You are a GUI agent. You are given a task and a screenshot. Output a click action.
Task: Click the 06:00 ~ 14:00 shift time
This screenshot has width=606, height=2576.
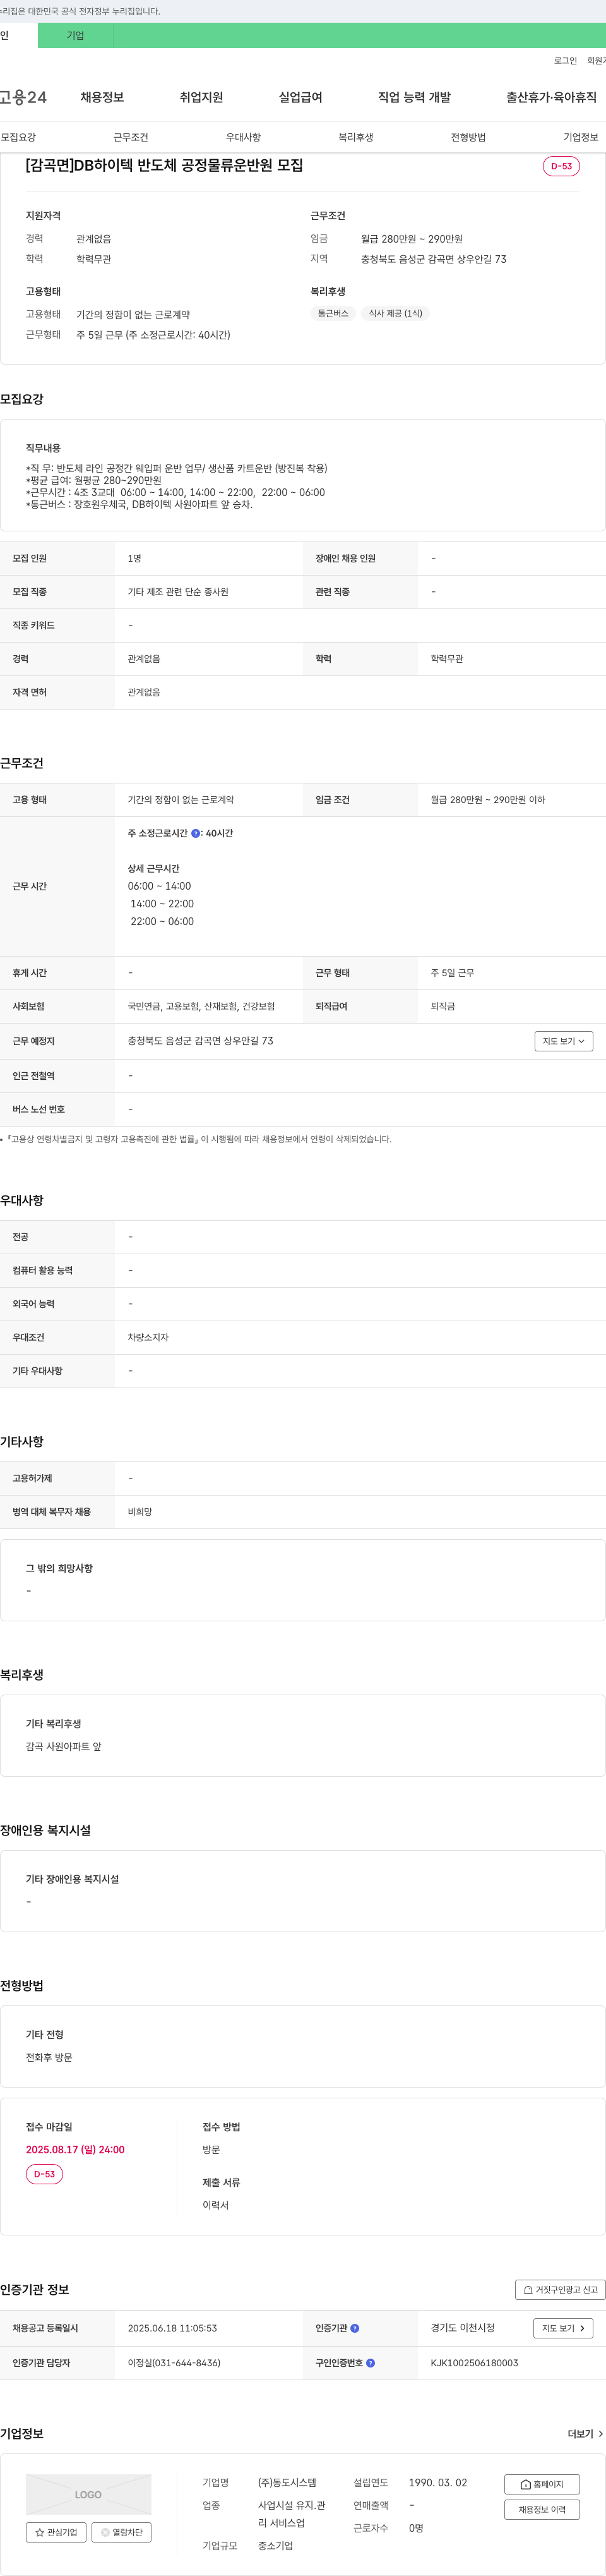pos(158,886)
